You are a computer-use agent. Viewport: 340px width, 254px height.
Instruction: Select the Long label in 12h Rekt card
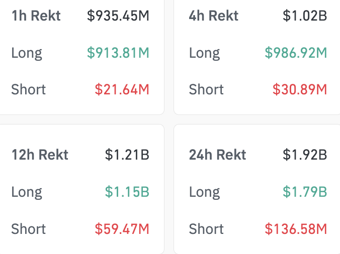27,192
